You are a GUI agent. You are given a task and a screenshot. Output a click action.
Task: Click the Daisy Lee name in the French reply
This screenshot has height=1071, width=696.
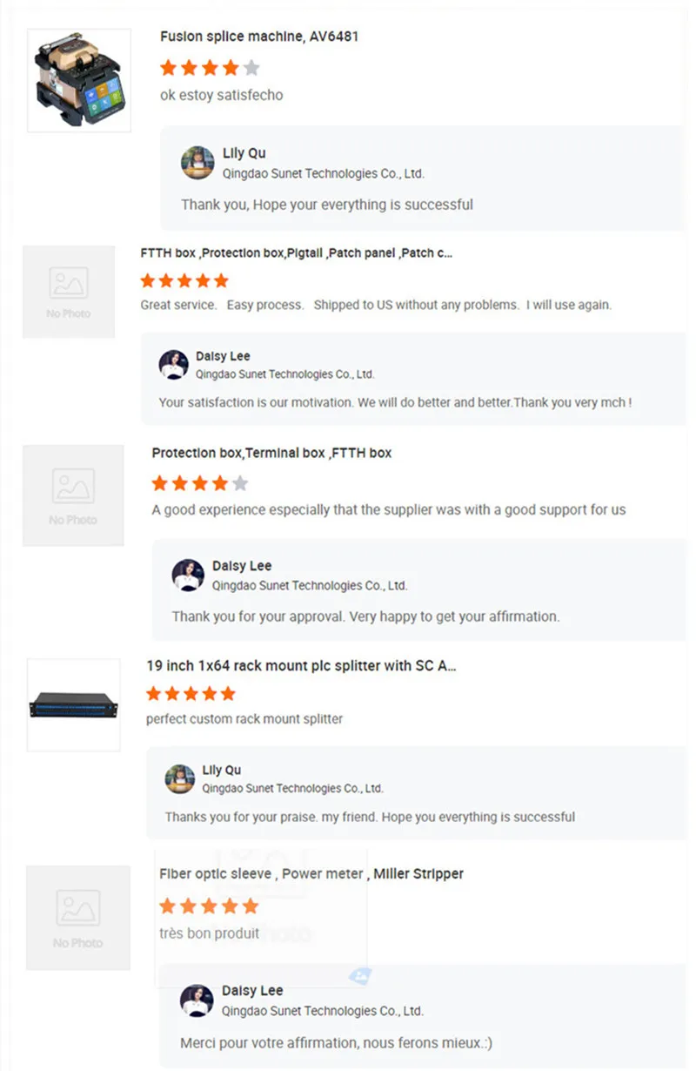pyautogui.click(x=252, y=991)
